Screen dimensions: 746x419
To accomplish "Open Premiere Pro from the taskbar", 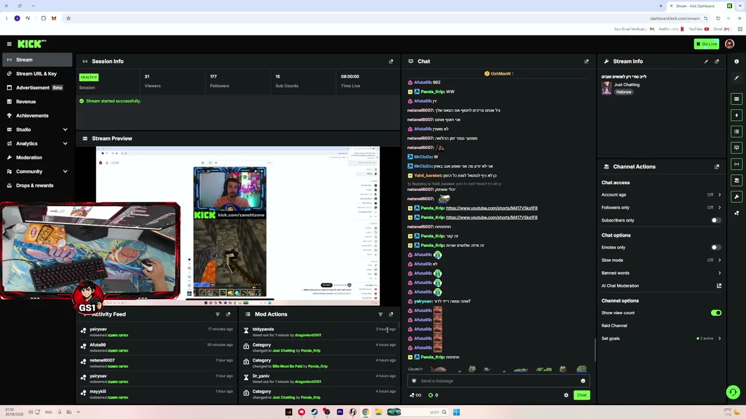I will pyautogui.click(x=340, y=412).
